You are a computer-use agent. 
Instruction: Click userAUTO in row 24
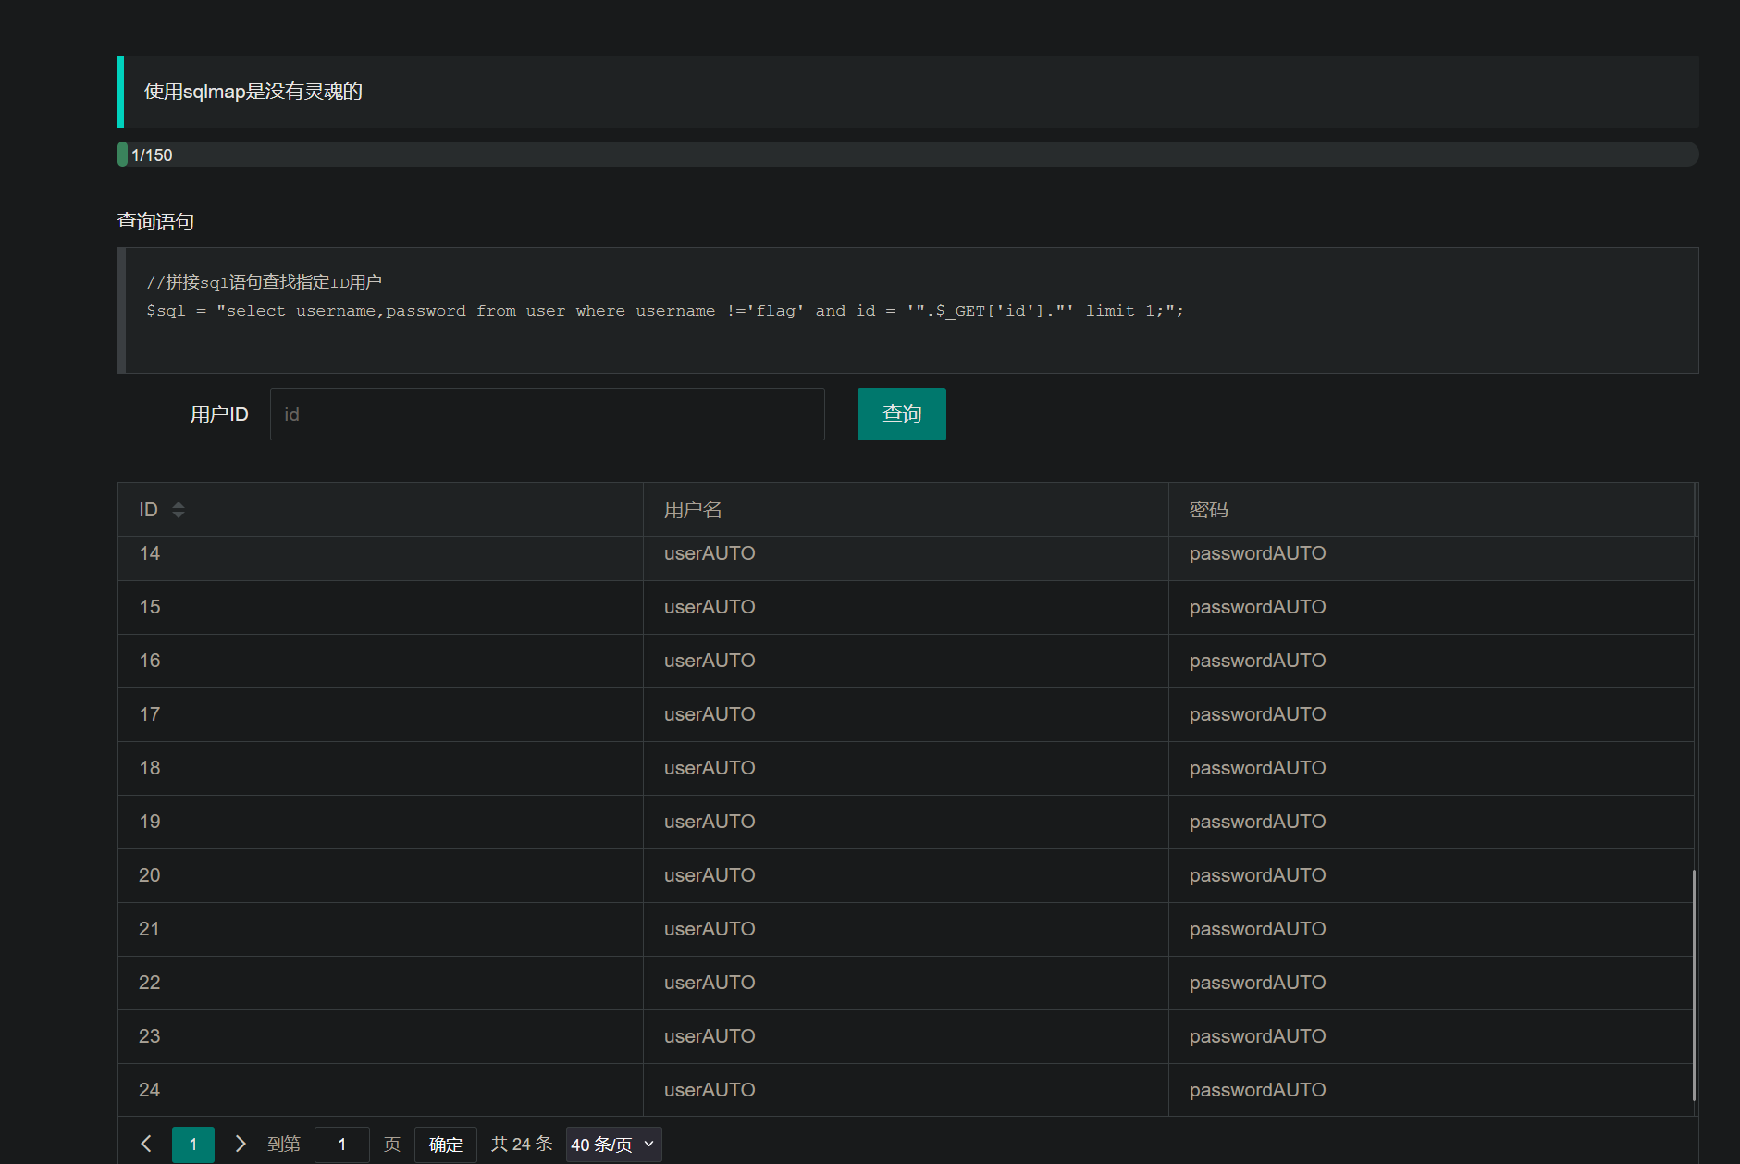click(710, 1090)
